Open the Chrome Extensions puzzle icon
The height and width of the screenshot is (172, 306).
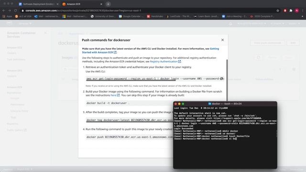291,11
